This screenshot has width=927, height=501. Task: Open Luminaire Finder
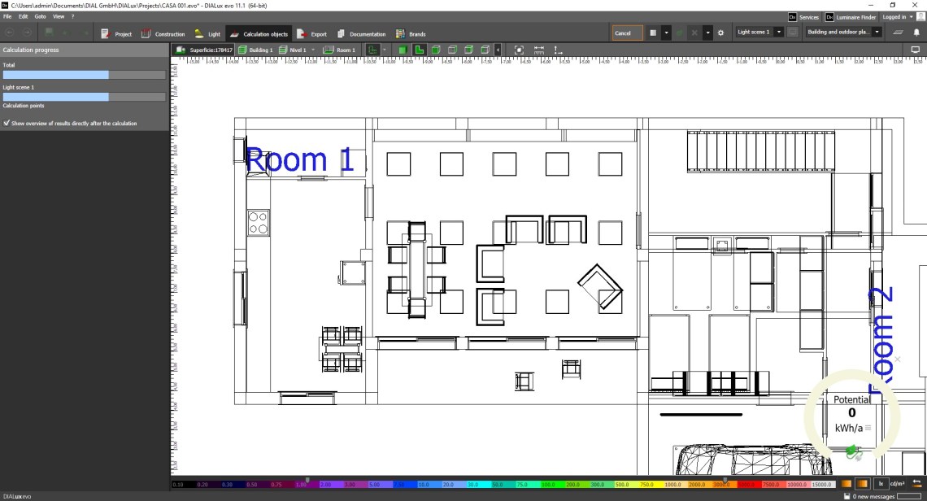tap(851, 16)
